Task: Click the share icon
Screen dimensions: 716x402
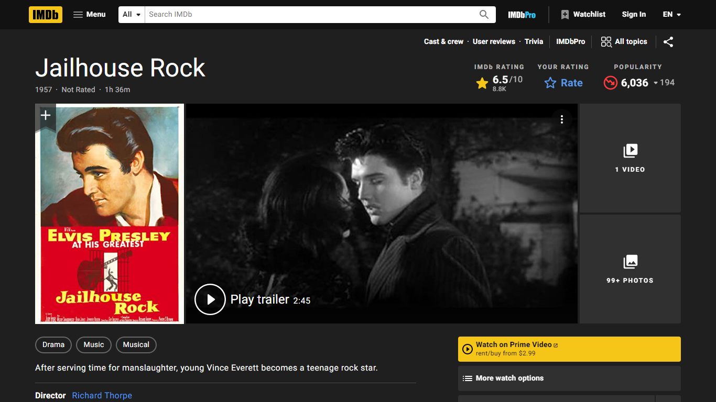Action: (x=668, y=42)
